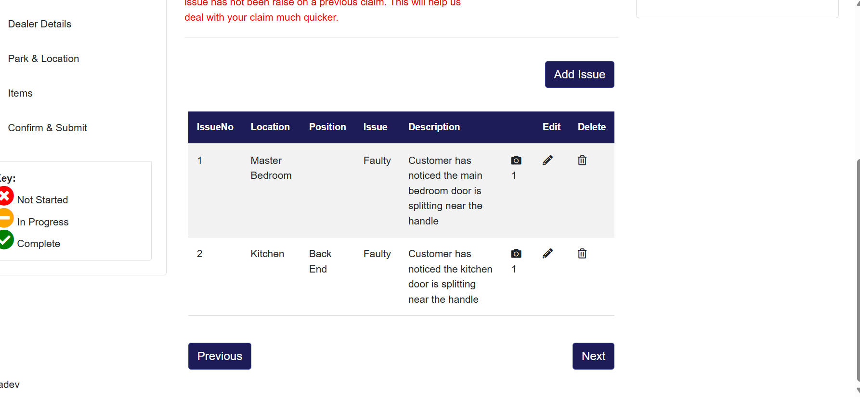The image size is (860, 397).
Task: Open Confirm & Submit step
Action: click(47, 128)
